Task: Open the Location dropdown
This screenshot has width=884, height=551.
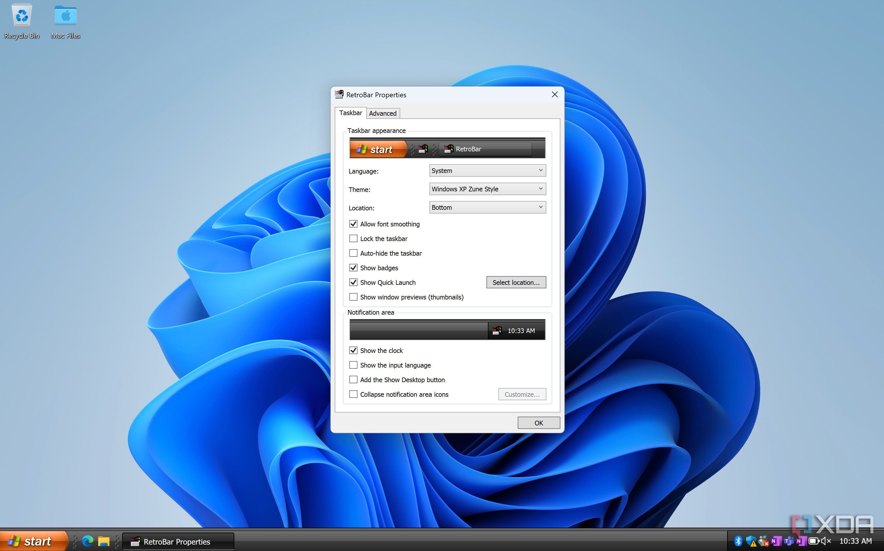Action: pyautogui.click(x=487, y=207)
